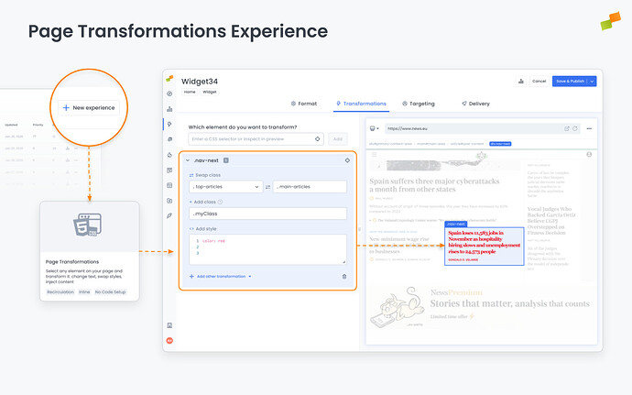
Task: Click the red user avatar in sidebar
Action: tap(169, 341)
